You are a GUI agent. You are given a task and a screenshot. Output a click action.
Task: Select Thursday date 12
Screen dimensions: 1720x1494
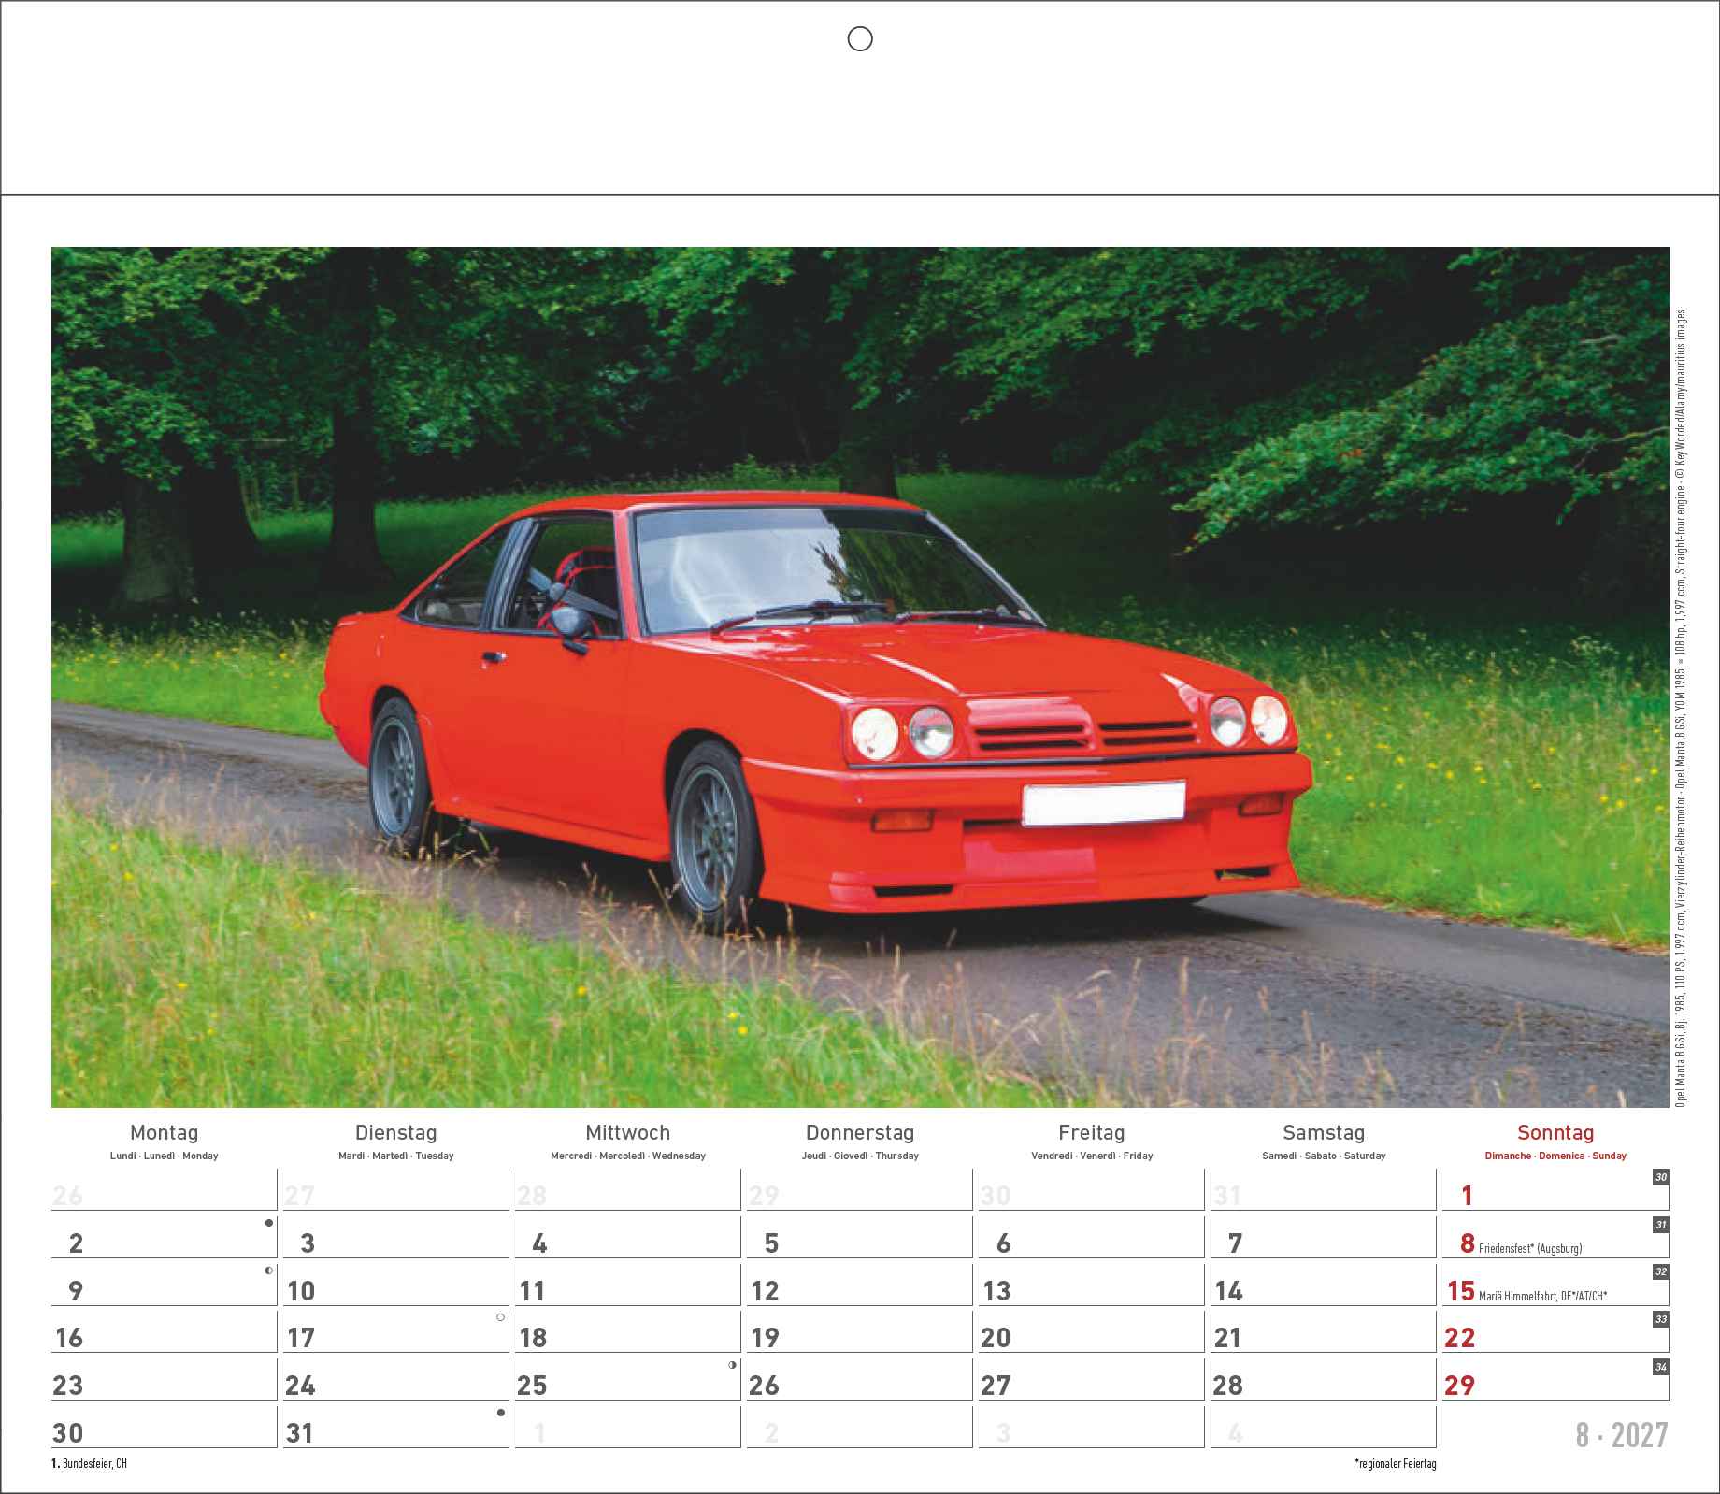765,1291
